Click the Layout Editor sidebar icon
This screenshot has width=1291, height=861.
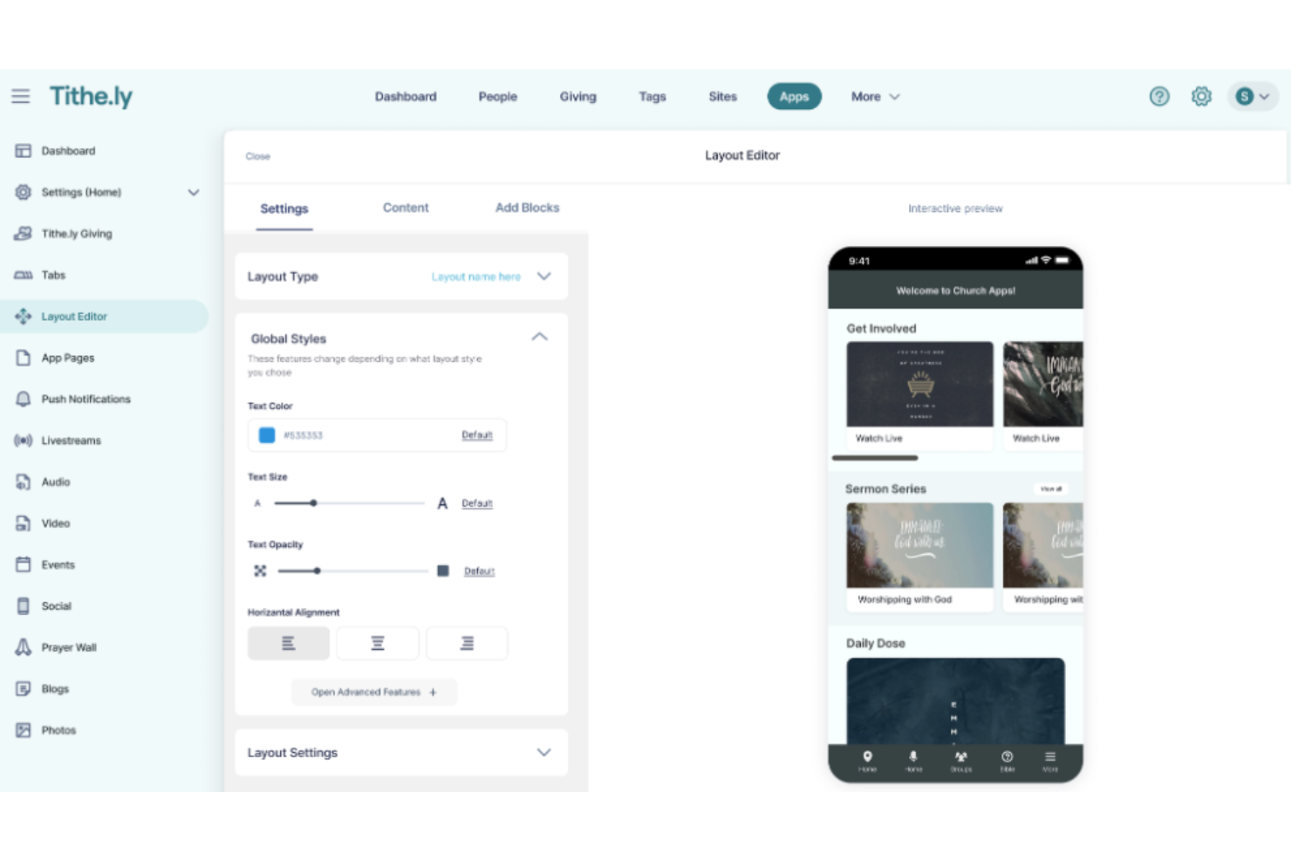coord(23,317)
